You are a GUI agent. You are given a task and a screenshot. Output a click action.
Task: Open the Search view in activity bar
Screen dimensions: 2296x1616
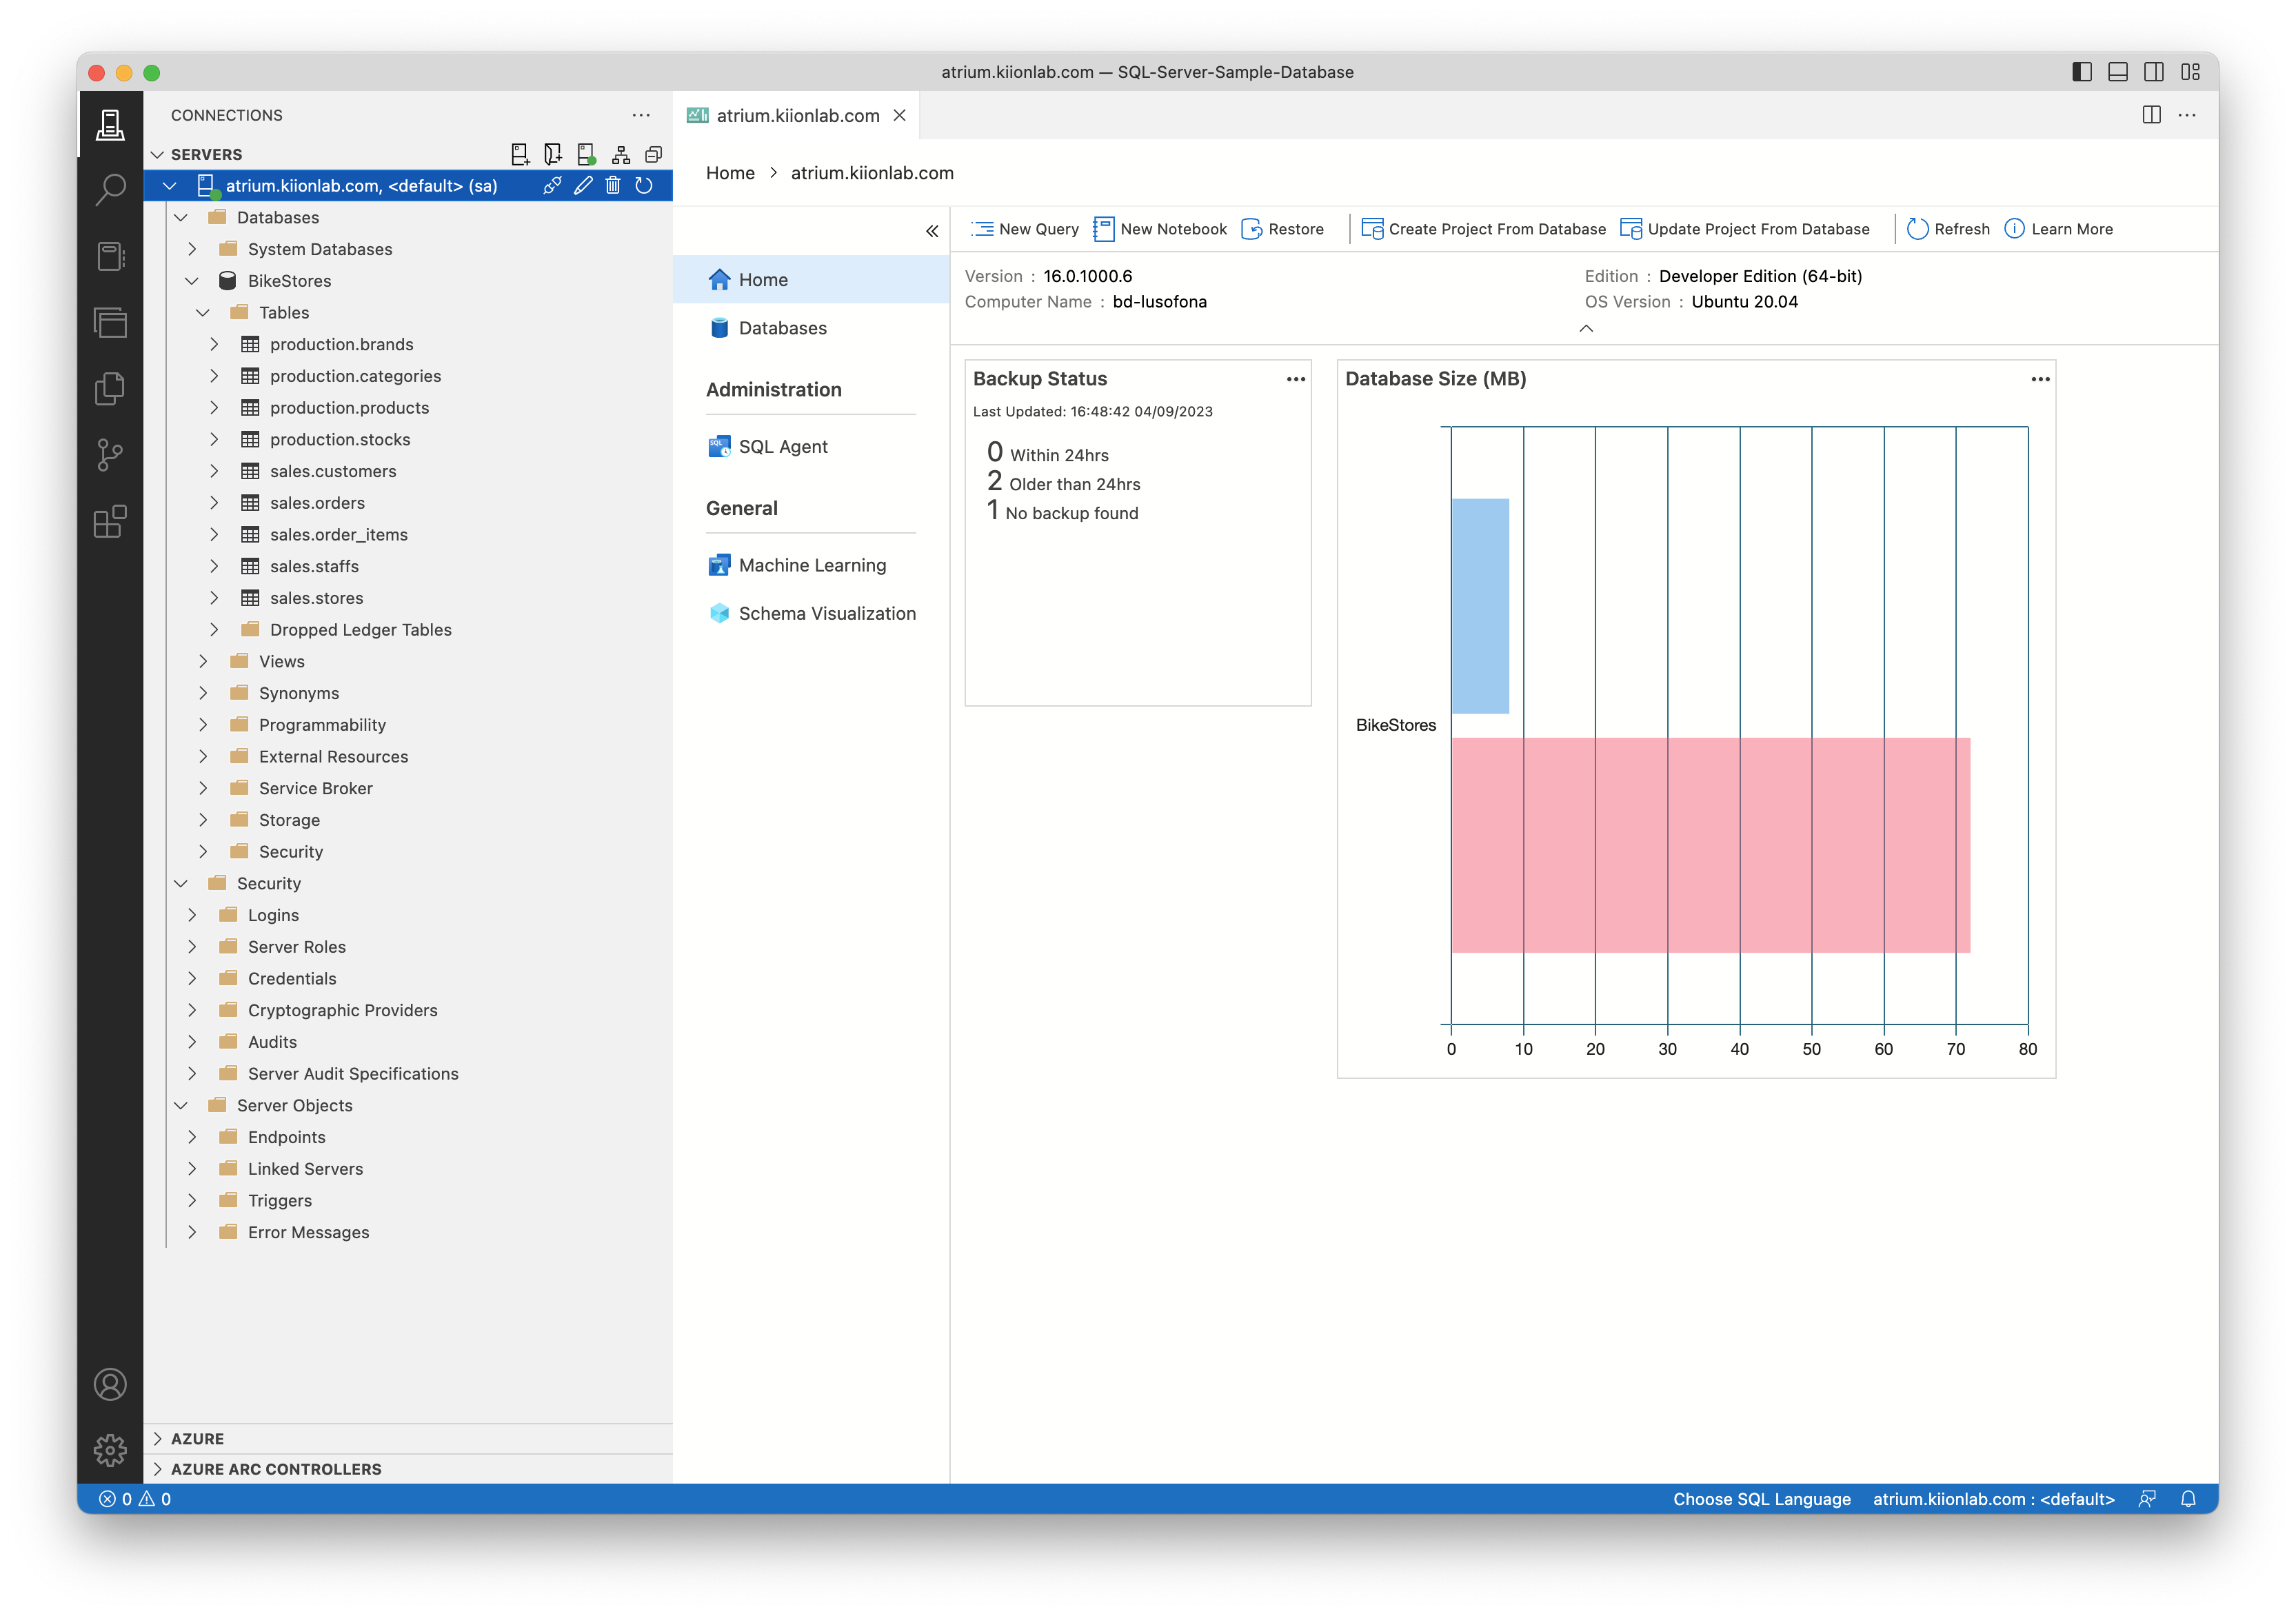tap(110, 190)
